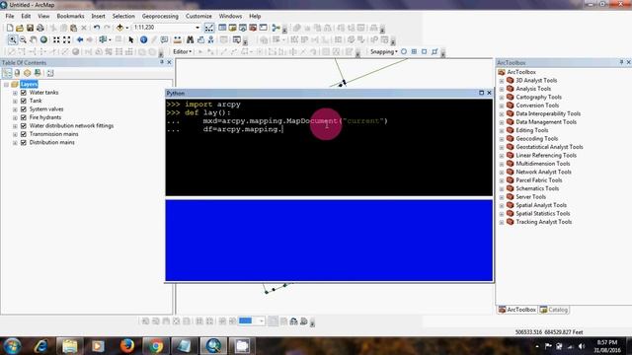Undo the last action
The width and height of the screenshot is (632, 355).
pyautogui.click(x=97, y=28)
